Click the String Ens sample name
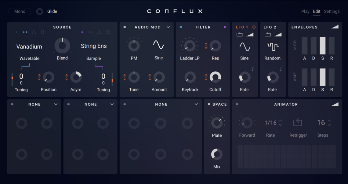The width and height of the screenshot is (348, 184). click(x=94, y=46)
